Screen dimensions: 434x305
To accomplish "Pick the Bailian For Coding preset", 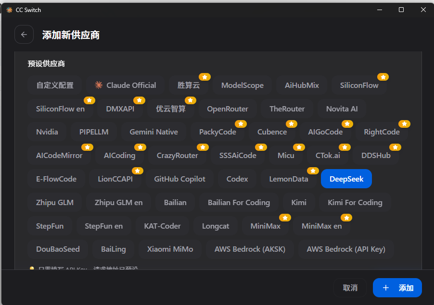I will click(x=239, y=202).
